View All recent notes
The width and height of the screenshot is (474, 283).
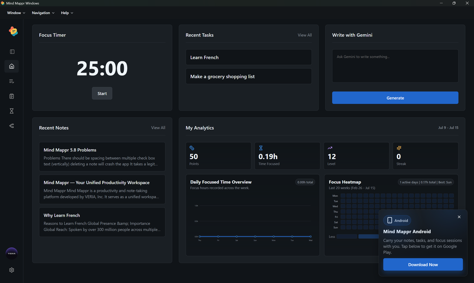pyautogui.click(x=158, y=128)
